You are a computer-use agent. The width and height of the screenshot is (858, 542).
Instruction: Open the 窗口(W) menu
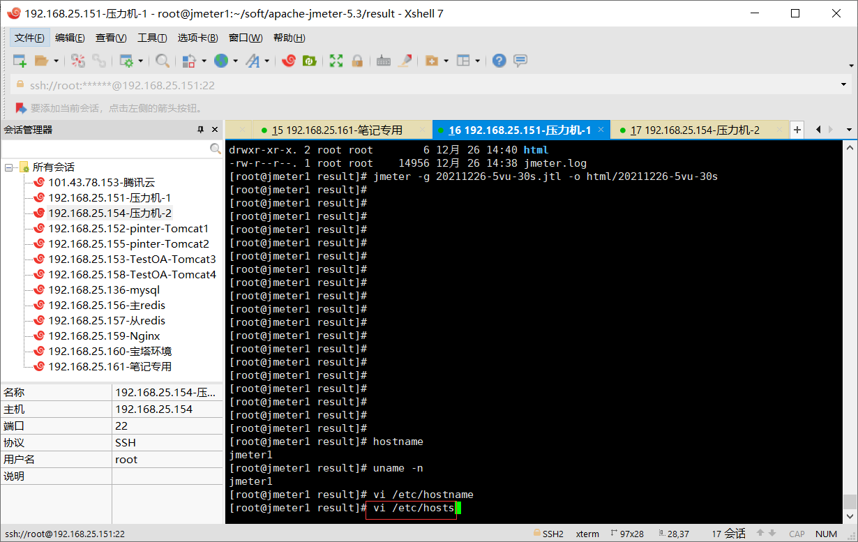[246, 38]
